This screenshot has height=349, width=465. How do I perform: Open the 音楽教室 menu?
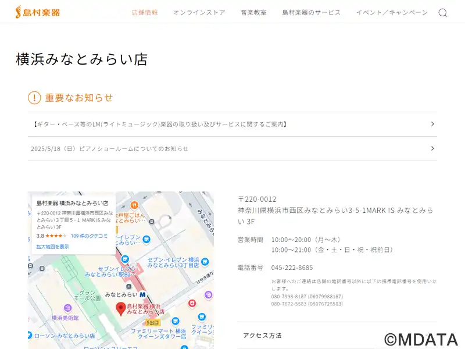(x=253, y=12)
